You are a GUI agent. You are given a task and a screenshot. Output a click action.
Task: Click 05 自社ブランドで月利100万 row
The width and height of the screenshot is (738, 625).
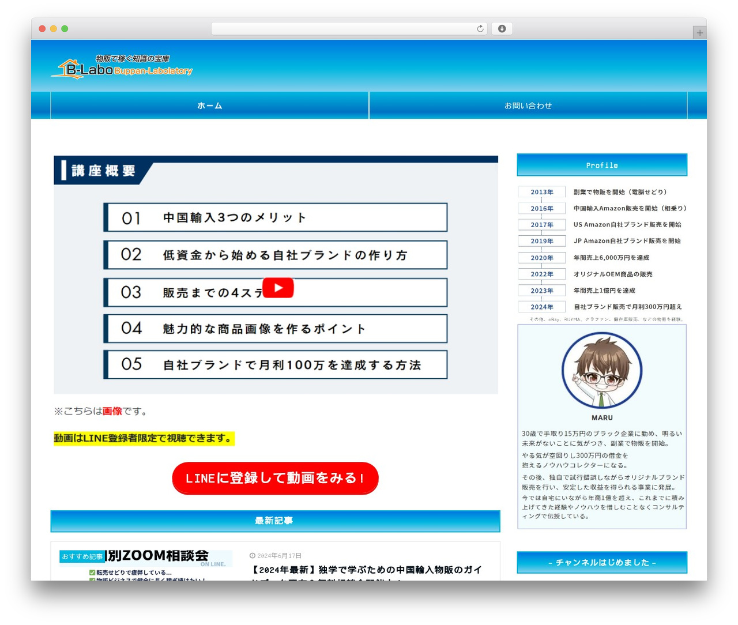click(275, 364)
